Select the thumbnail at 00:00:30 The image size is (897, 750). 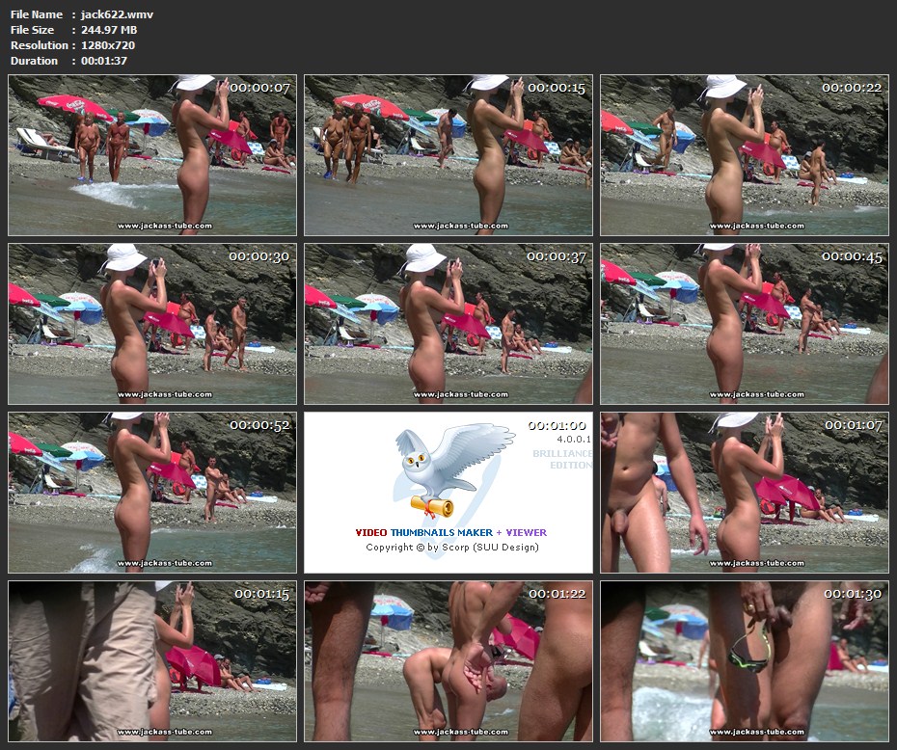(152, 324)
